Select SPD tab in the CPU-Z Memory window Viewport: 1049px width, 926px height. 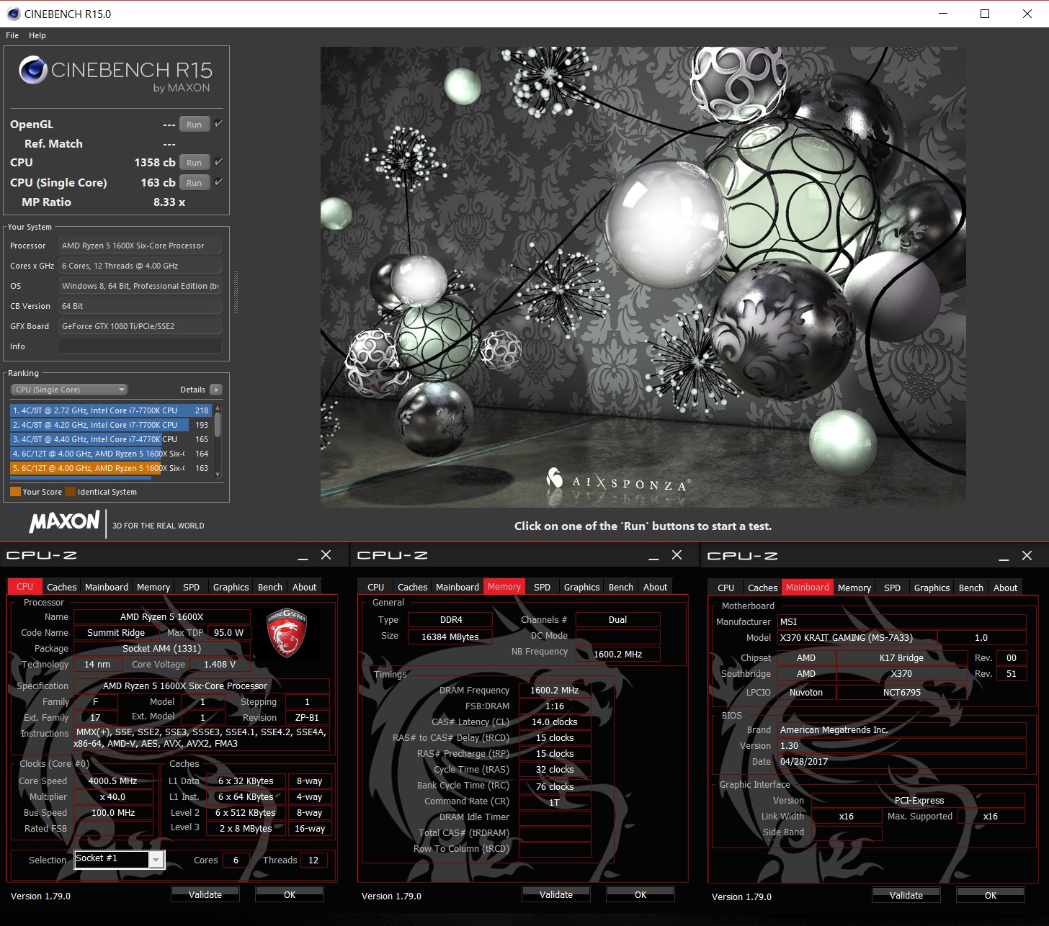tap(543, 587)
